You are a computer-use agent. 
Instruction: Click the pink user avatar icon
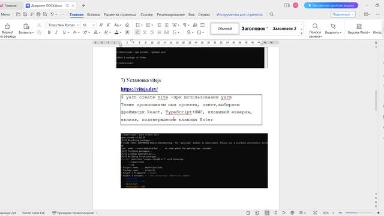296,5
